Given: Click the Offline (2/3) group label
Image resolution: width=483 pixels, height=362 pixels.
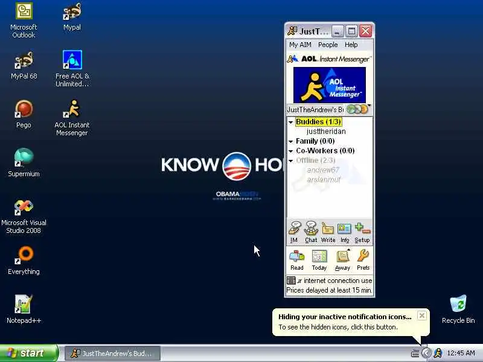Looking at the screenshot, I should pyautogui.click(x=315, y=160).
